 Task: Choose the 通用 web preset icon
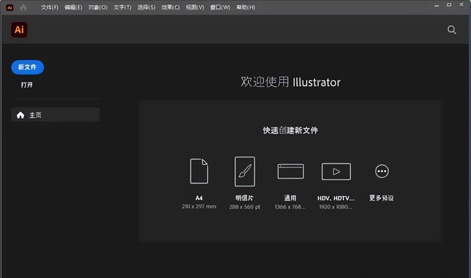click(x=290, y=171)
